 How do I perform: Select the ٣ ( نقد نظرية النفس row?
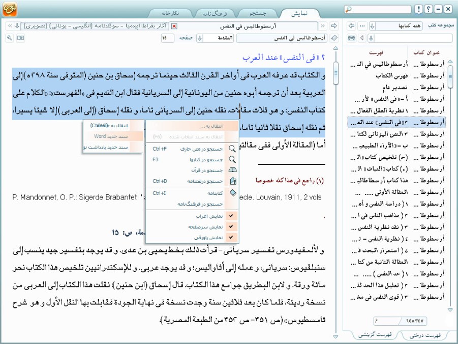coord(396,227)
